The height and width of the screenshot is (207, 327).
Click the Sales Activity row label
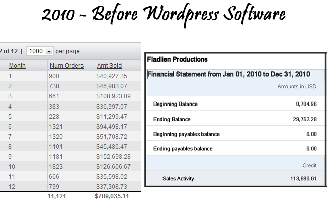pos(178,178)
